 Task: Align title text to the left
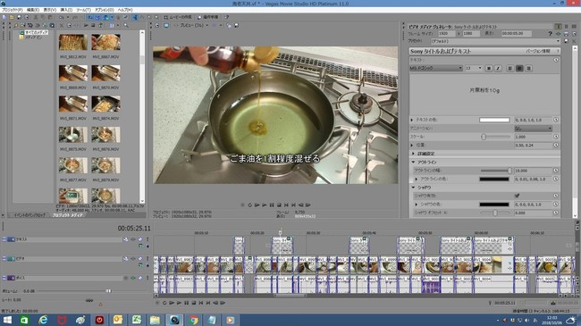pyautogui.click(x=510, y=68)
